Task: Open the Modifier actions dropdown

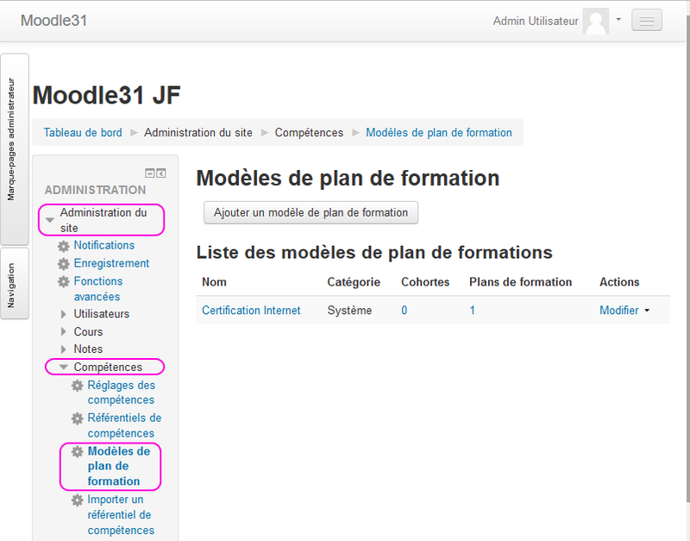Action: (x=624, y=311)
